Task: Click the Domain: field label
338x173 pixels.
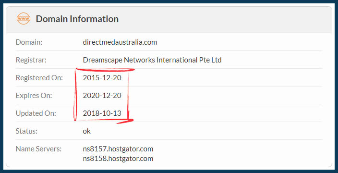Action: coord(29,42)
